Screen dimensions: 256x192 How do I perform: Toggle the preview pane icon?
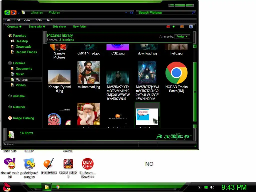point(182,26)
